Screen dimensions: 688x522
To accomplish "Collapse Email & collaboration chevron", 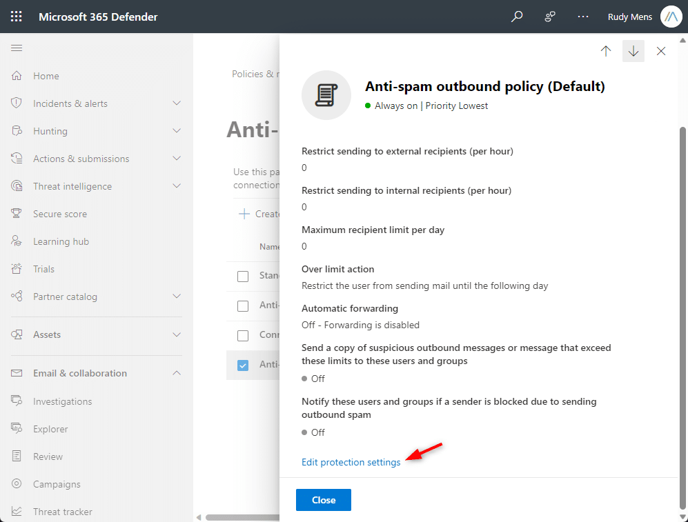I will (x=177, y=373).
